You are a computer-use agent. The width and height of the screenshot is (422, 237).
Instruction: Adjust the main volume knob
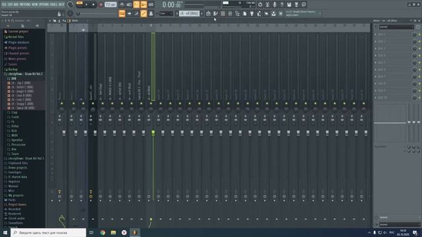pos(71,5)
